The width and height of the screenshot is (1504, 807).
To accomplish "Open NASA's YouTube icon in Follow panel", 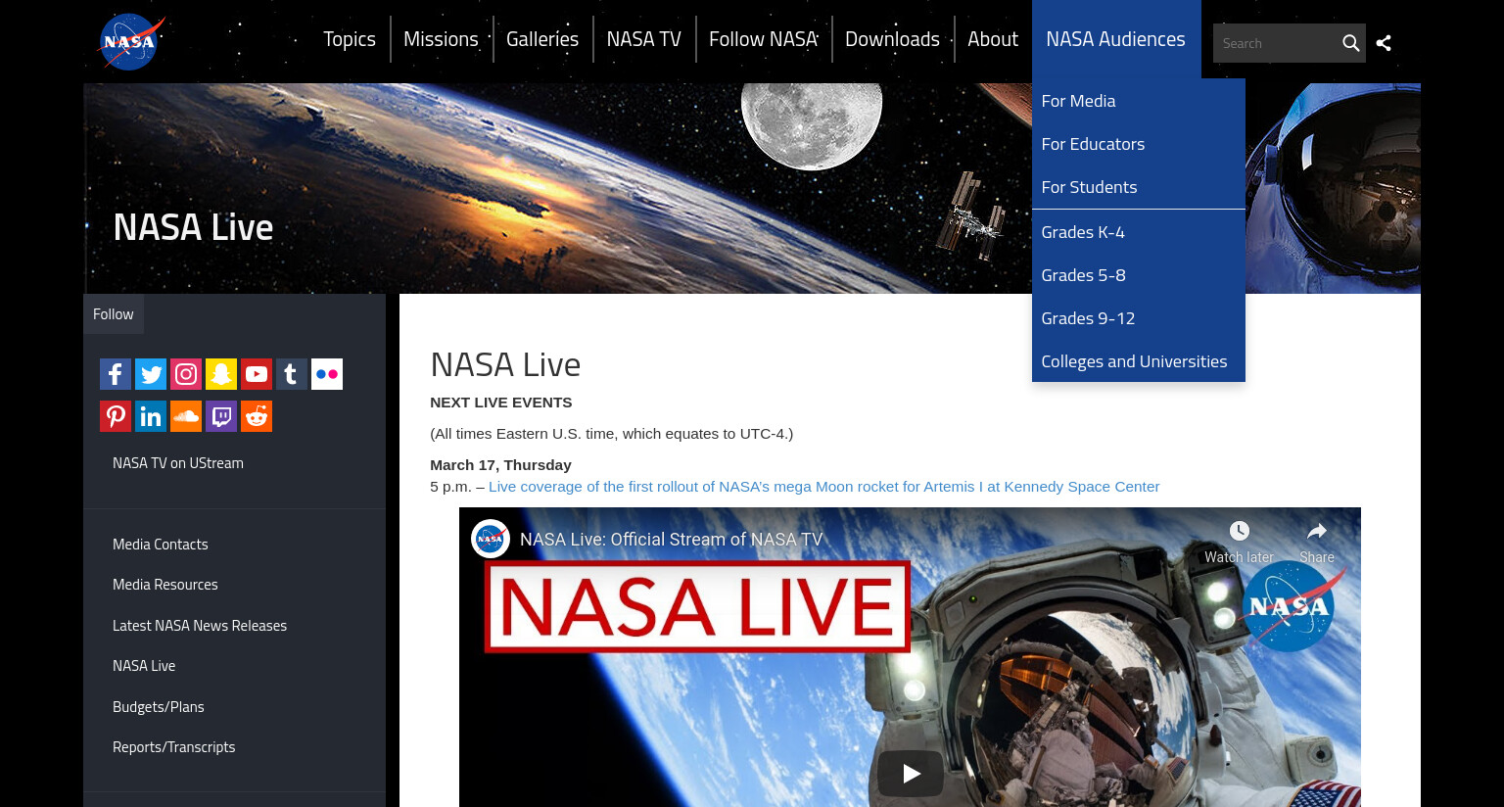I will tap(257, 374).
